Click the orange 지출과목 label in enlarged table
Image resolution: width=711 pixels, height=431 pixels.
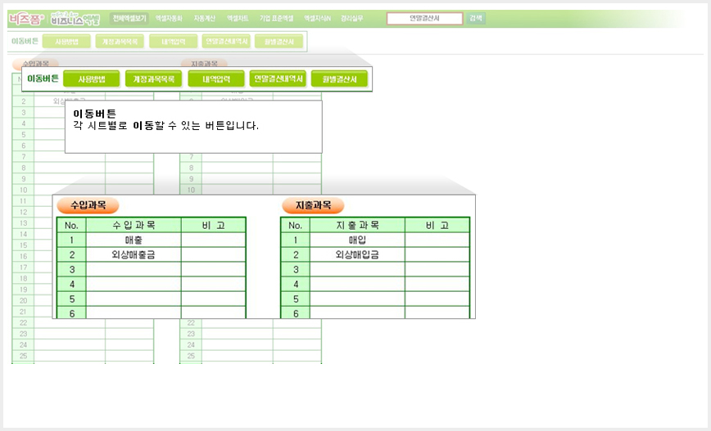(313, 205)
